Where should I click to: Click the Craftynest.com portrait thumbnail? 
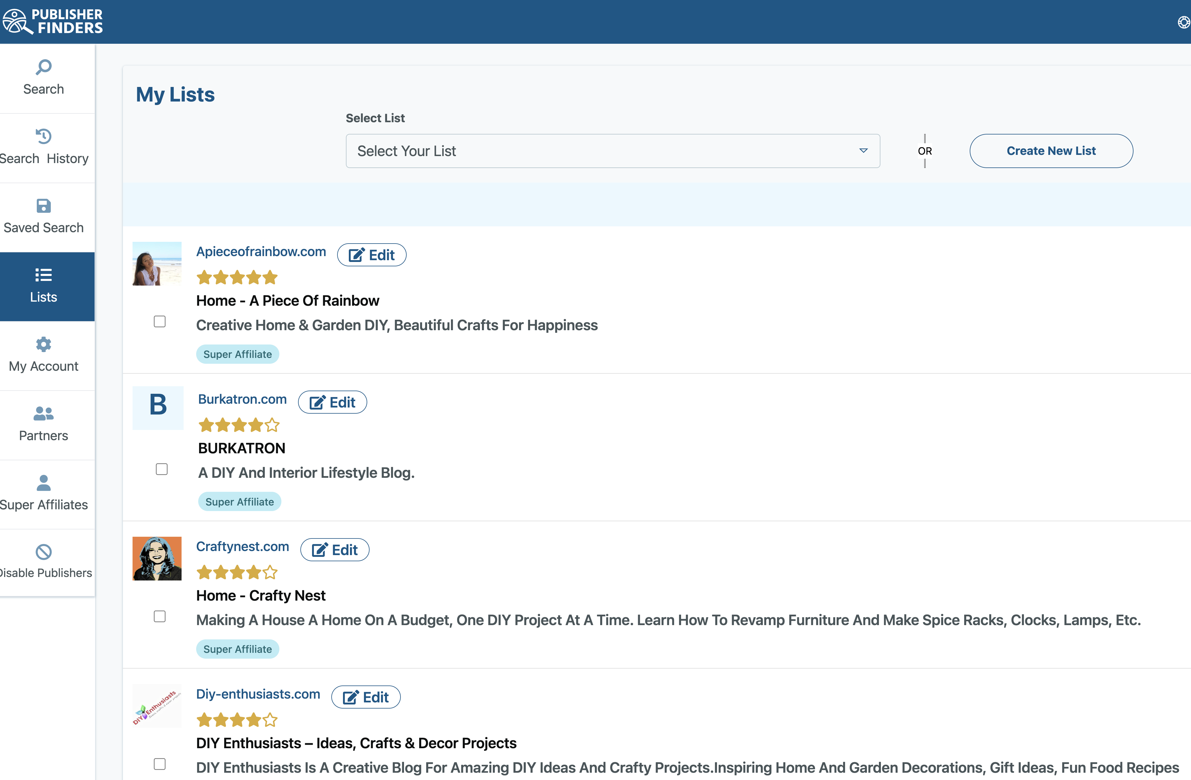click(x=157, y=559)
